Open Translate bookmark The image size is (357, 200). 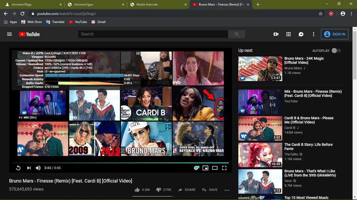(x=55, y=22)
